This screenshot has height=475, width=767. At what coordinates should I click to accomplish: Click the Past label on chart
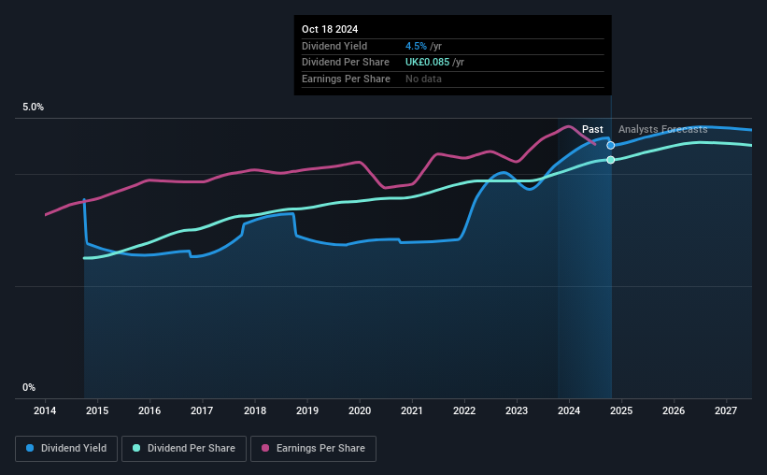pyautogui.click(x=592, y=129)
